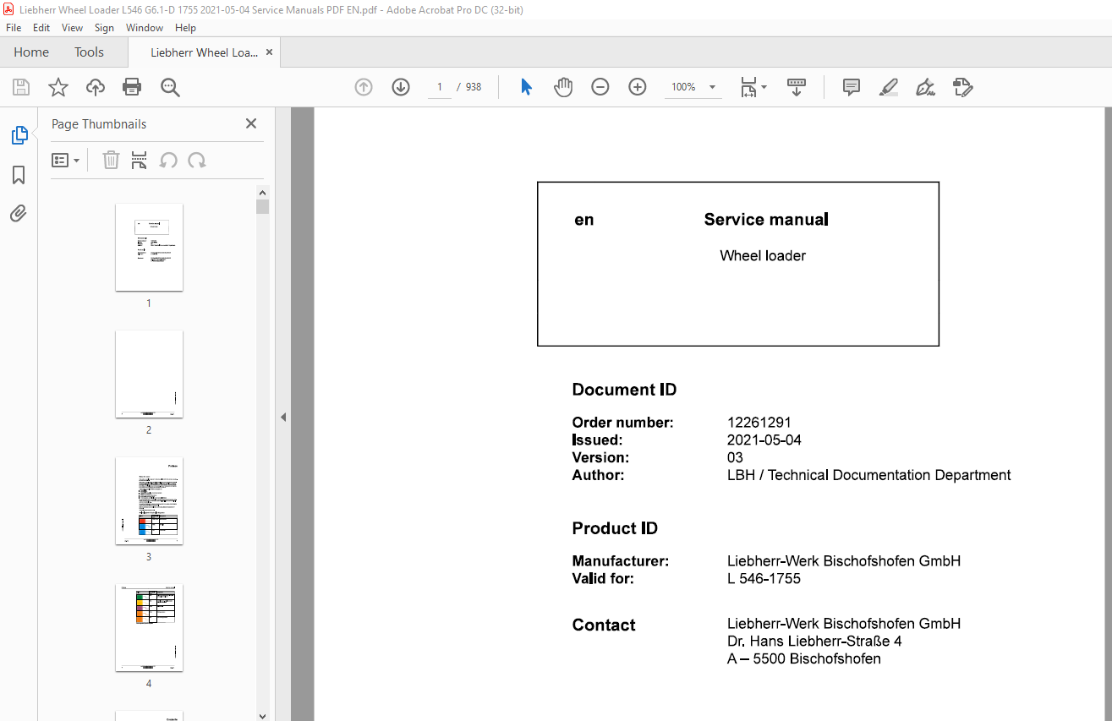This screenshot has height=721, width=1112.
Task: Click the Product ID heading
Action: (615, 528)
